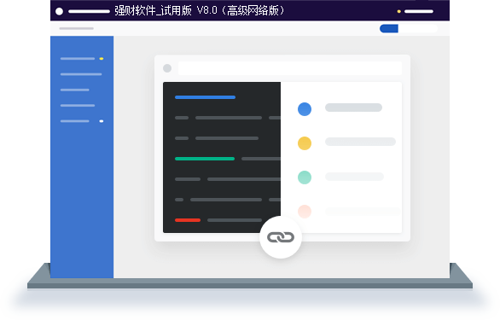This screenshot has height=320, width=500.
Task: Click the gray breadcrumb line below title bar
Action: tap(76, 28)
